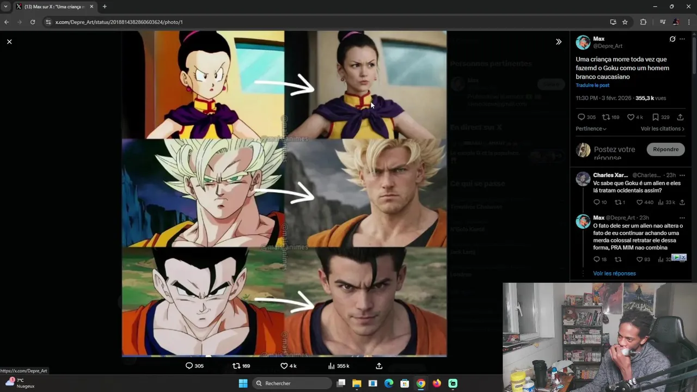The width and height of the screenshot is (697, 392).
Task: Click 'Voir les réponses' link
Action: coord(614,273)
